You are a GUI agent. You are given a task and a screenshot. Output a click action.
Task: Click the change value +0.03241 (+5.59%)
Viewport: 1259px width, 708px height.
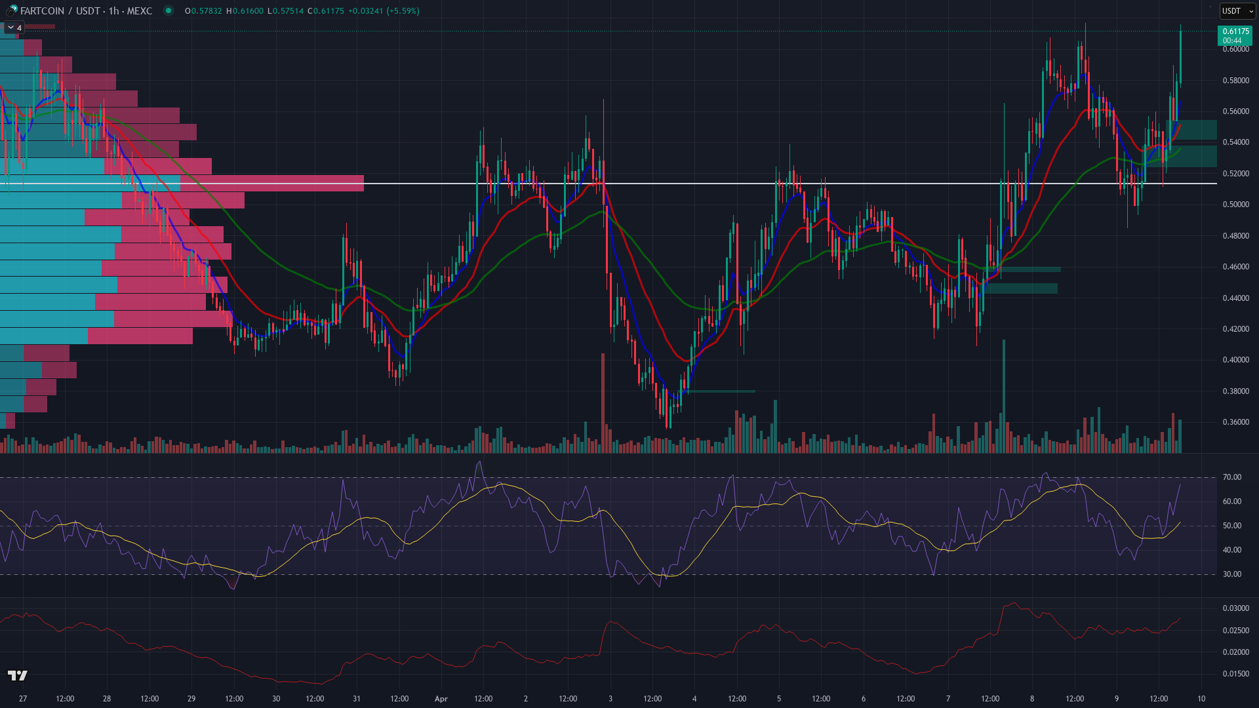(x=384, y=10)
